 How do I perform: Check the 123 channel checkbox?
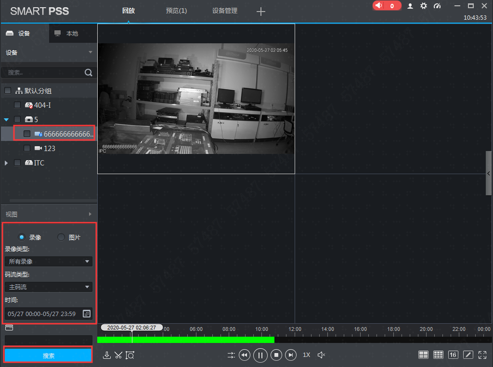[27, 148]
